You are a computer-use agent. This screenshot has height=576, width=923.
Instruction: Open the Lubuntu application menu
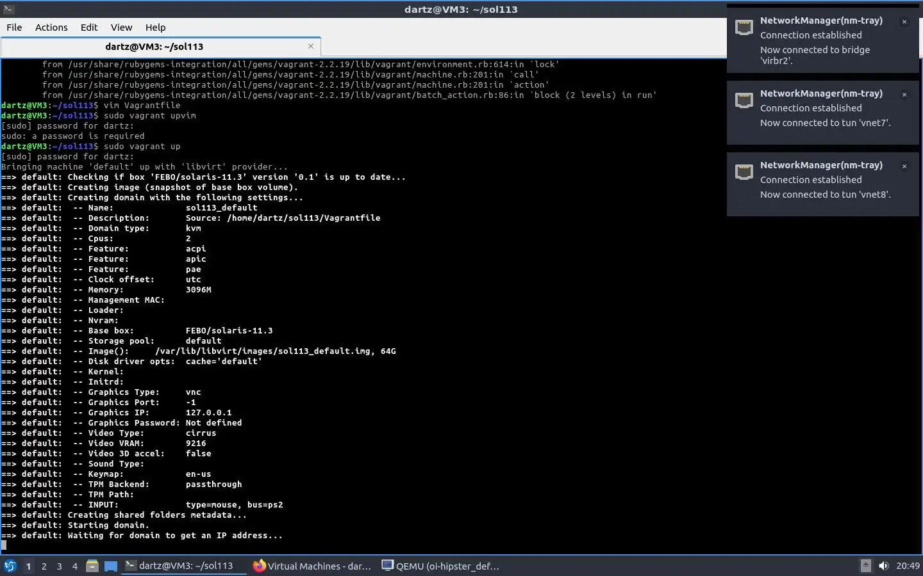pos(10,566)
